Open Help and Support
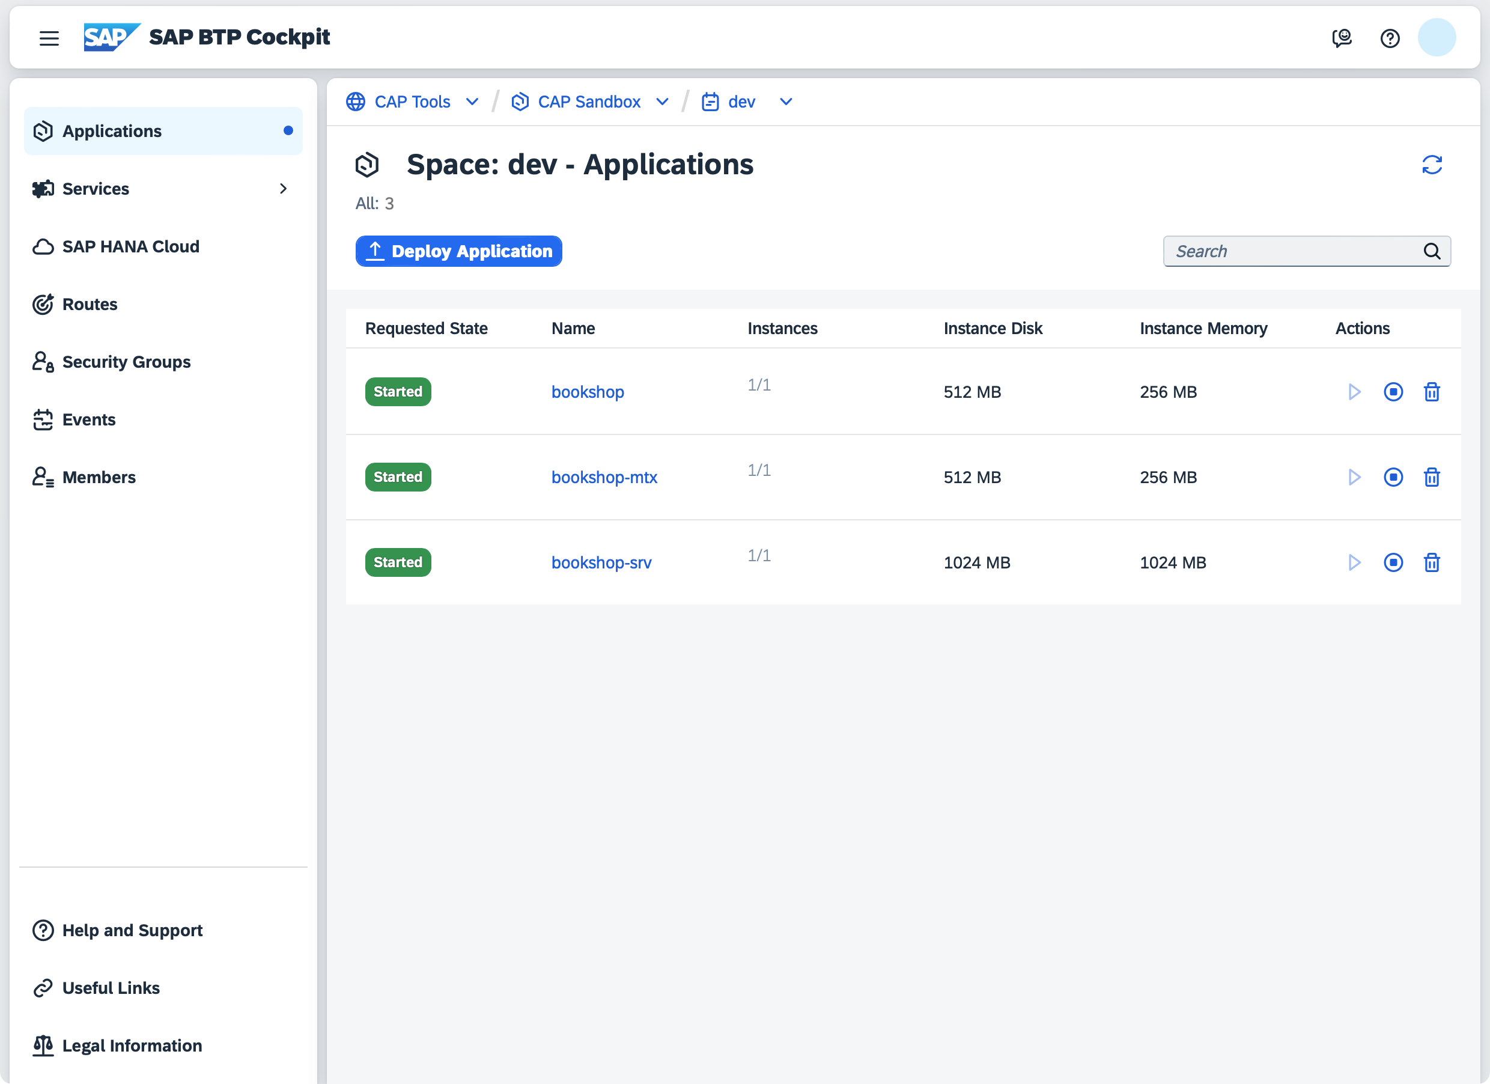The width and height of the screenshot is (1490, 1084). pyautogui.click(x=163, y=930)
